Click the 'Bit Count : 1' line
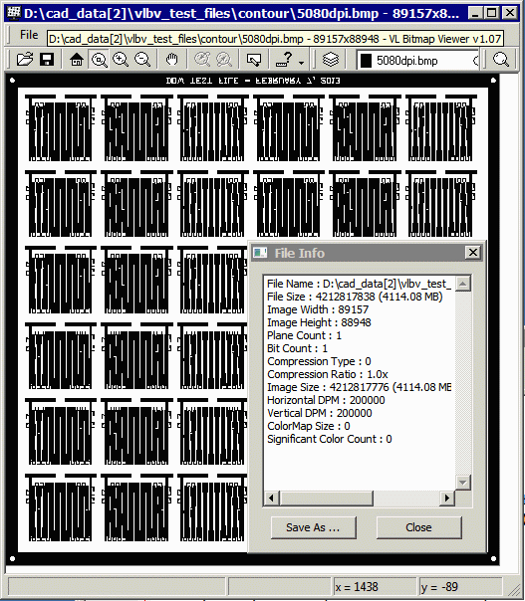Viewport: 525px width, 601px height. coord(297,349)
